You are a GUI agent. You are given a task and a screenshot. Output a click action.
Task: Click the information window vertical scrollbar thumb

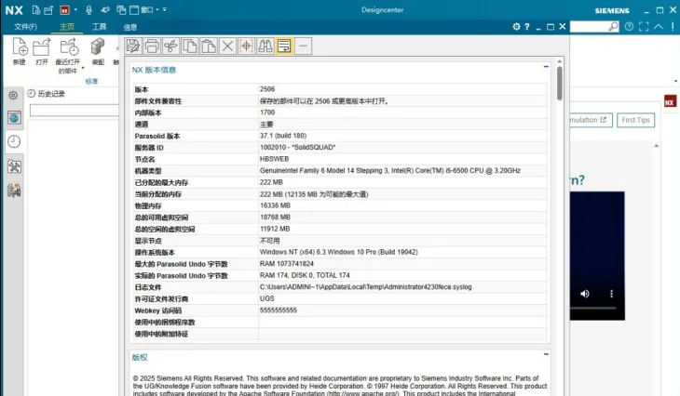pos(560,83)
